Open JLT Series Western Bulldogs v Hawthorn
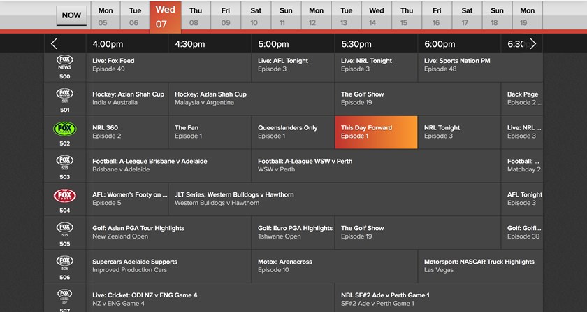Image resolution: width=587 pixels, height=312 pixels. point(335,199)
